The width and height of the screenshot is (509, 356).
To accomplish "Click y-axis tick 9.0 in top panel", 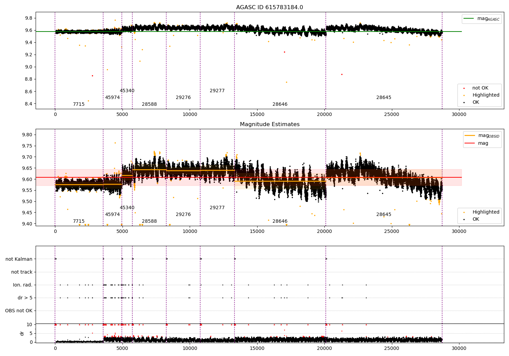I will pos(29,67).
